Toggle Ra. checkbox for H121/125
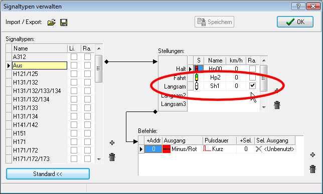This screenshot has width=323, height=194. pyautogui.click(x=87, y=74)
